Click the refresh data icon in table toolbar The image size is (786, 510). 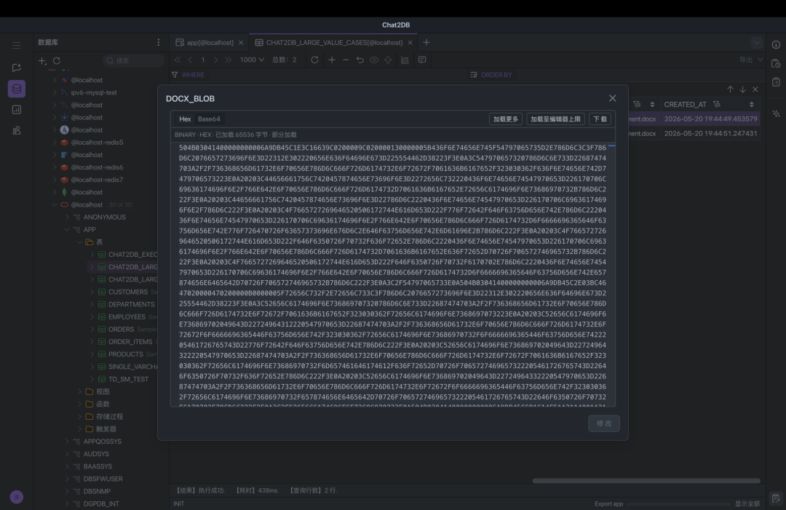click(314, 60)
